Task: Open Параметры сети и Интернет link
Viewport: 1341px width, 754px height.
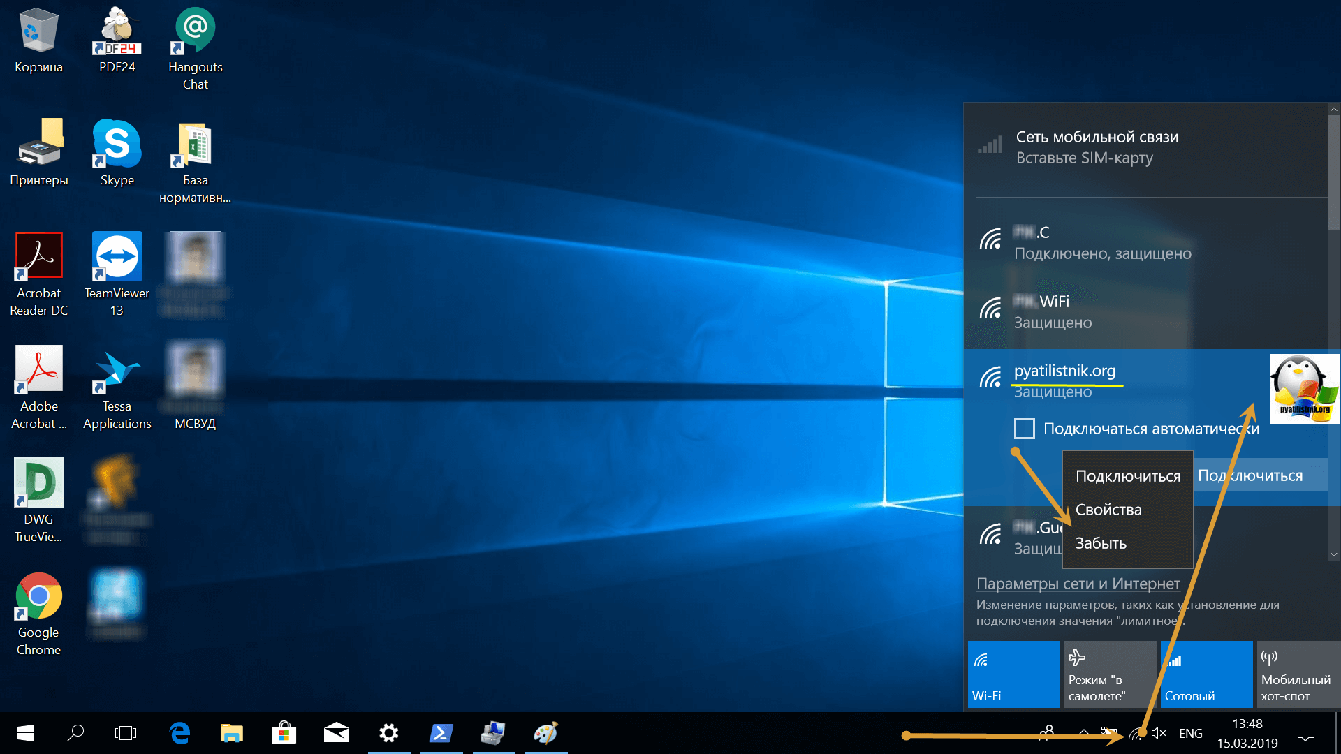Action: (x=1079, y=582)
